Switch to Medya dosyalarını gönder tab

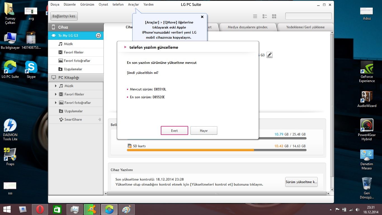pos(248,27)
